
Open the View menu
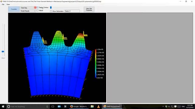(8, 5)
